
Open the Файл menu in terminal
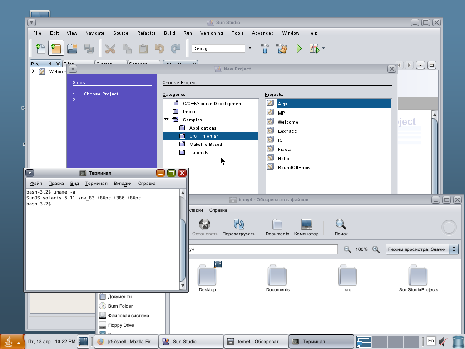(x=36, y=184)
